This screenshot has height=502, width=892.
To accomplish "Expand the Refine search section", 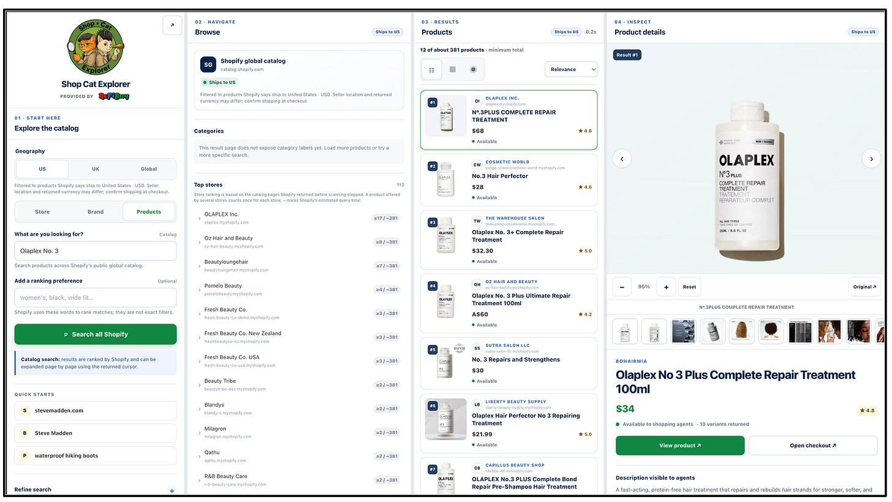I will [x=172, y=490].
